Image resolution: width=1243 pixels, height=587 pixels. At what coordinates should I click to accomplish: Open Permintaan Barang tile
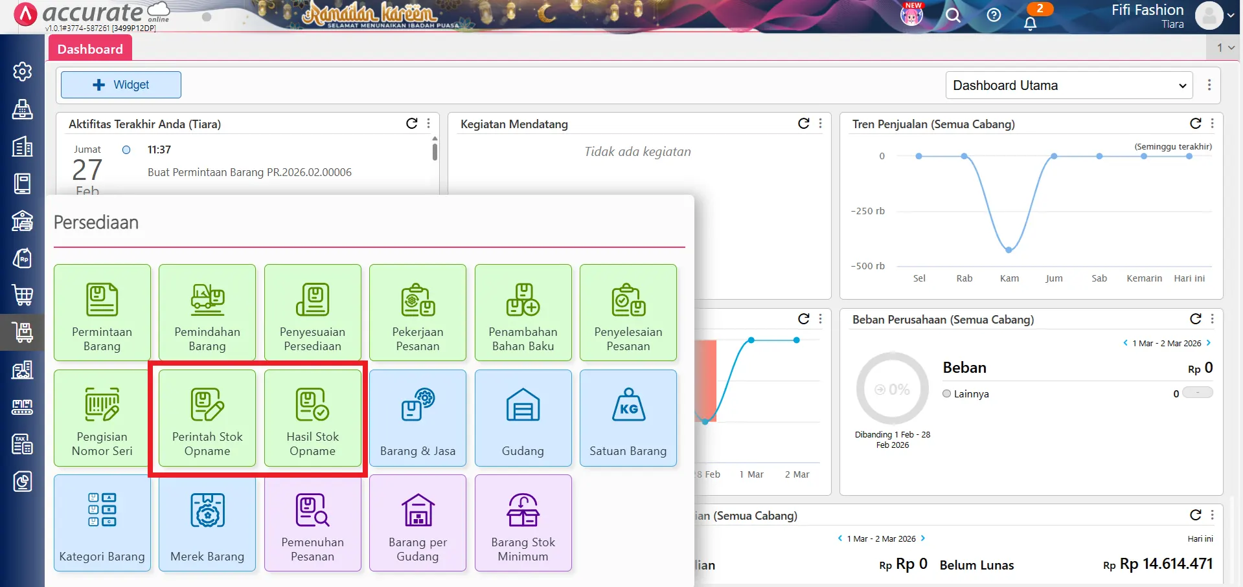click(x=102, y=313)
